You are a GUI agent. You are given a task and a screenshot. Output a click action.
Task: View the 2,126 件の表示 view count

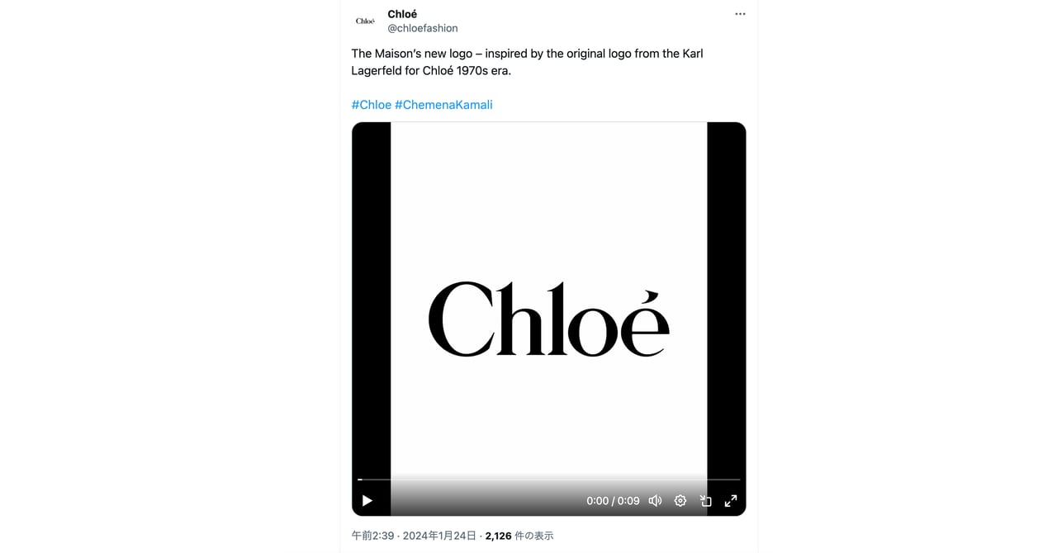pyautogui.click(x=519, y=536)
